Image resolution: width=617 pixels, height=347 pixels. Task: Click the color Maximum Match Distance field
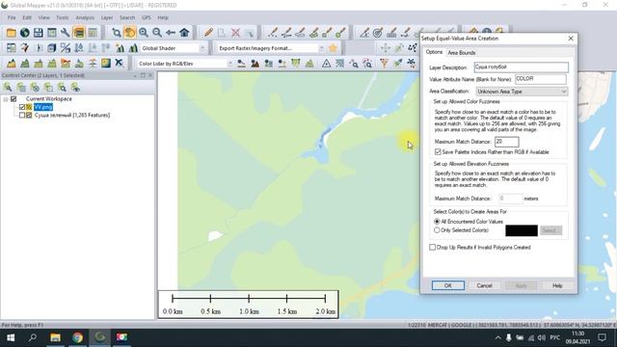(506, 142)
